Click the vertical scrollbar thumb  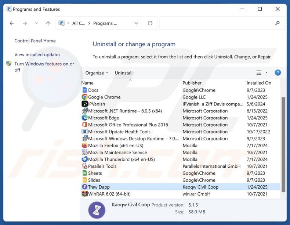283,145
